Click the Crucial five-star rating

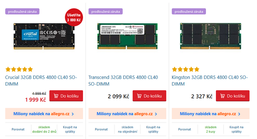19,69
